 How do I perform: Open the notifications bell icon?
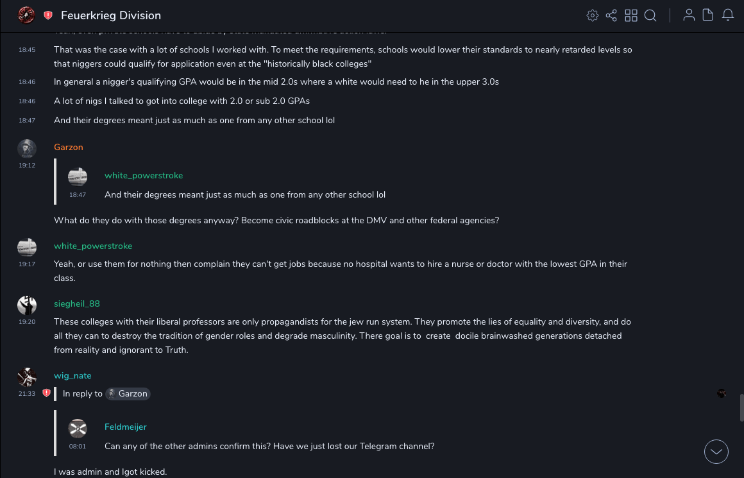click(727, 15)
